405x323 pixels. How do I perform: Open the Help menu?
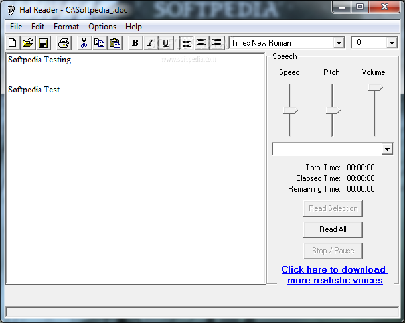(134, 27)
